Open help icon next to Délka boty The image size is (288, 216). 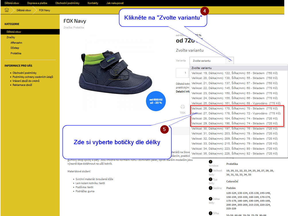pyautogui.click(x=211, y=199)
